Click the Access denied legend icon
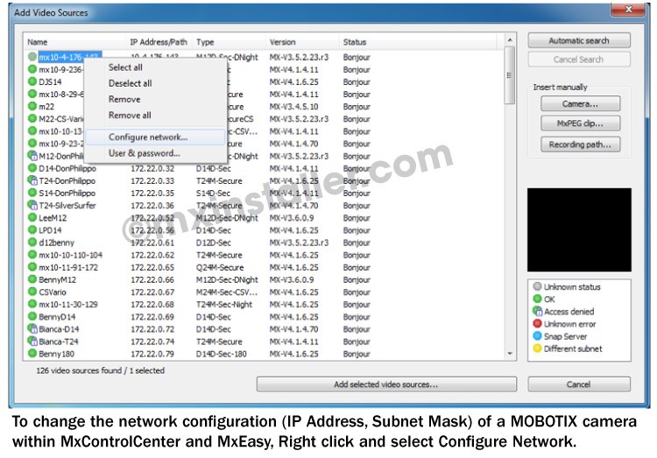The image size is (657, 458). [537, 311]
